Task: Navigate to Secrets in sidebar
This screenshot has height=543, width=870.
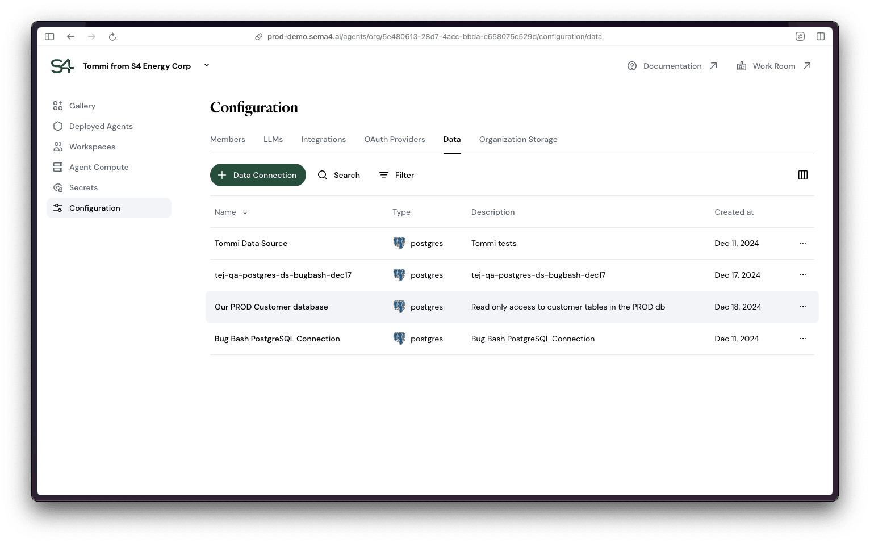Action: [83, 187]
